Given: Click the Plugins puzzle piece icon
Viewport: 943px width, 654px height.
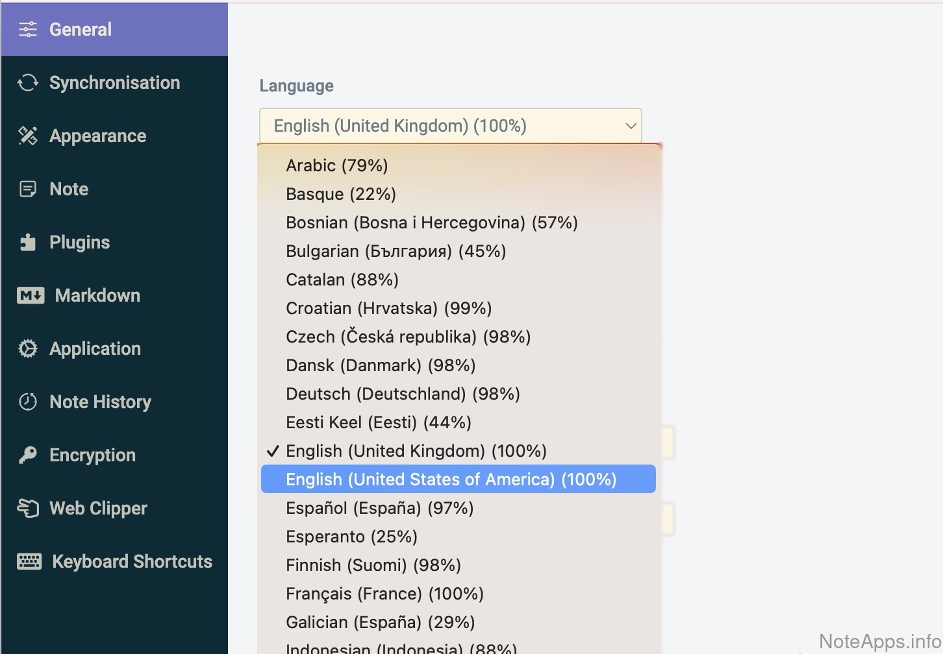Looking at the screenshot, I should tap(28, 242).
